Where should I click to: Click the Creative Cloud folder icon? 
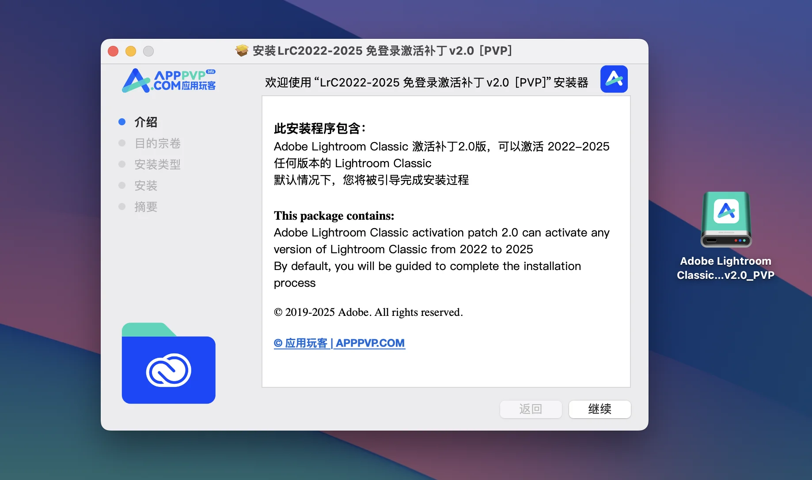[x=169, y=363]
